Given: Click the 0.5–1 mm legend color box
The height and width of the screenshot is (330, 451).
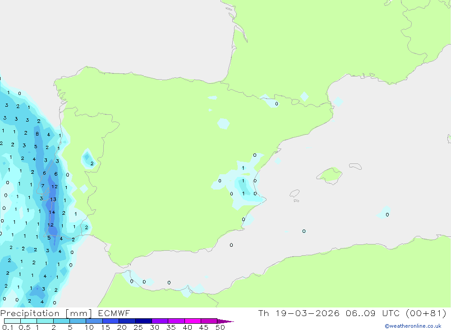Looking at the screenshot, I should 28,321.
